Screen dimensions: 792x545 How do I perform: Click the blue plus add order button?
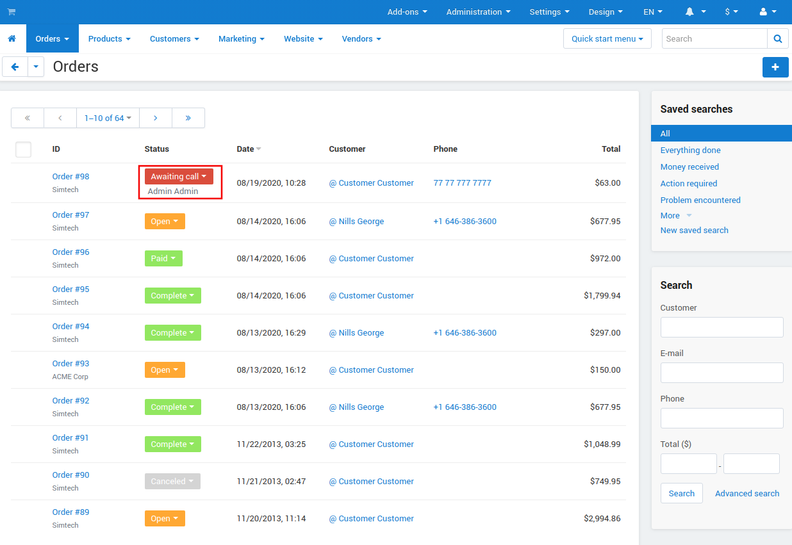(775, 67)
